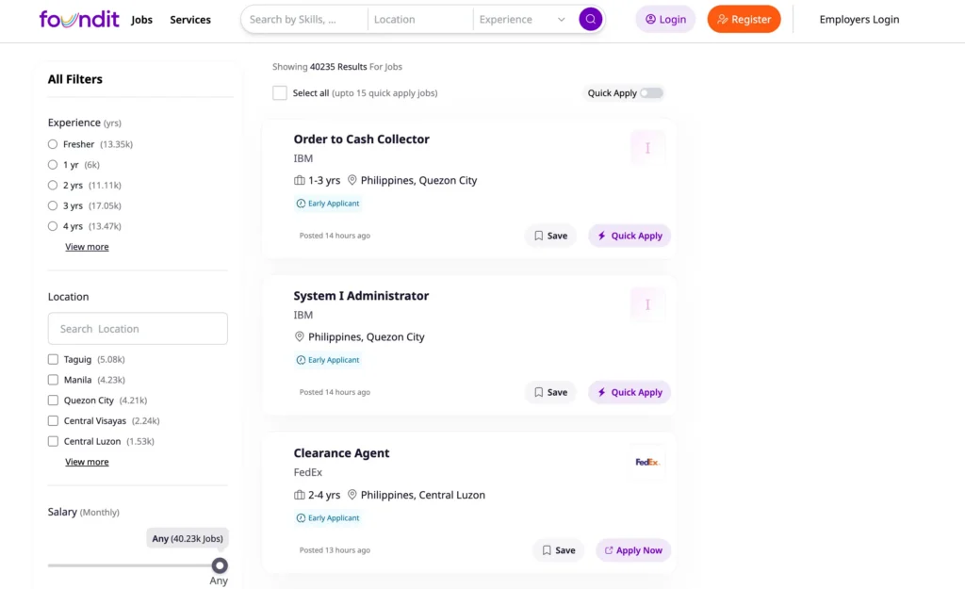Click the Search by Skills input field
The height and width of the screenshot is (589, 965).
[x=305, y=19]
